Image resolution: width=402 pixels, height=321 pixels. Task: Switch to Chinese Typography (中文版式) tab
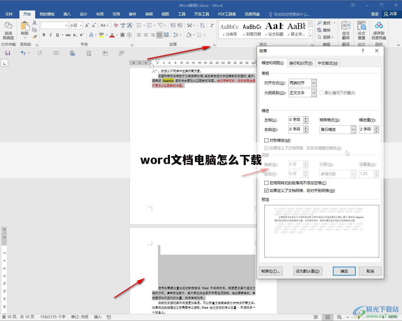click(328, 63)
